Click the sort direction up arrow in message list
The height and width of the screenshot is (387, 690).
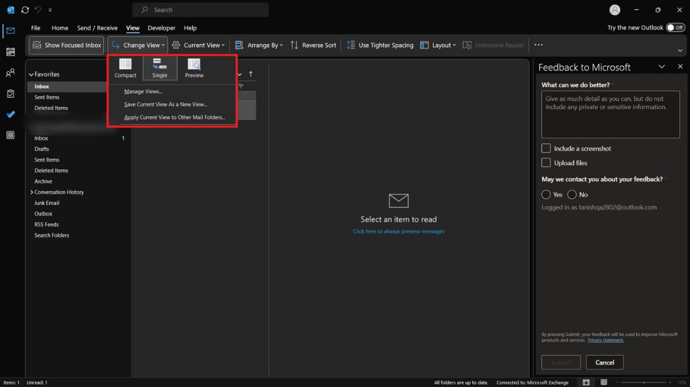coord(250,74)
